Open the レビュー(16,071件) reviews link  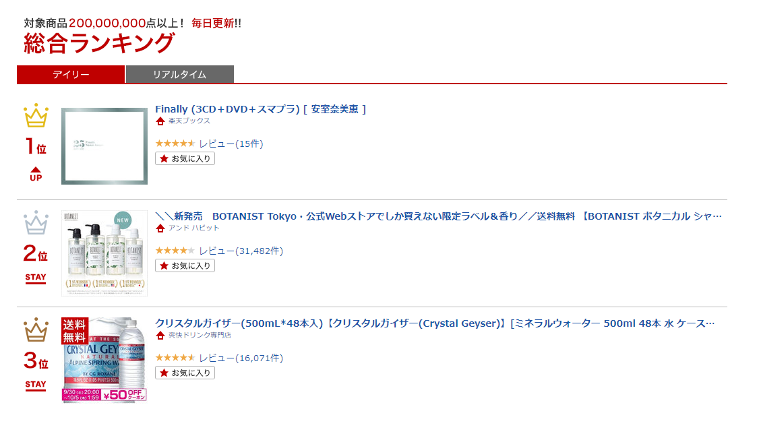[x=241, y=358]
